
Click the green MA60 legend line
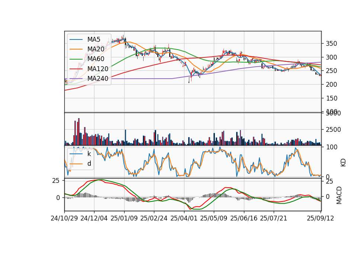pos(76,59)
